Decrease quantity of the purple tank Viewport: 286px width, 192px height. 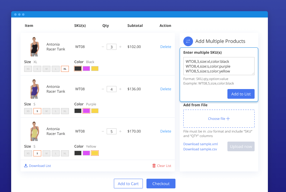coord(103,89)
